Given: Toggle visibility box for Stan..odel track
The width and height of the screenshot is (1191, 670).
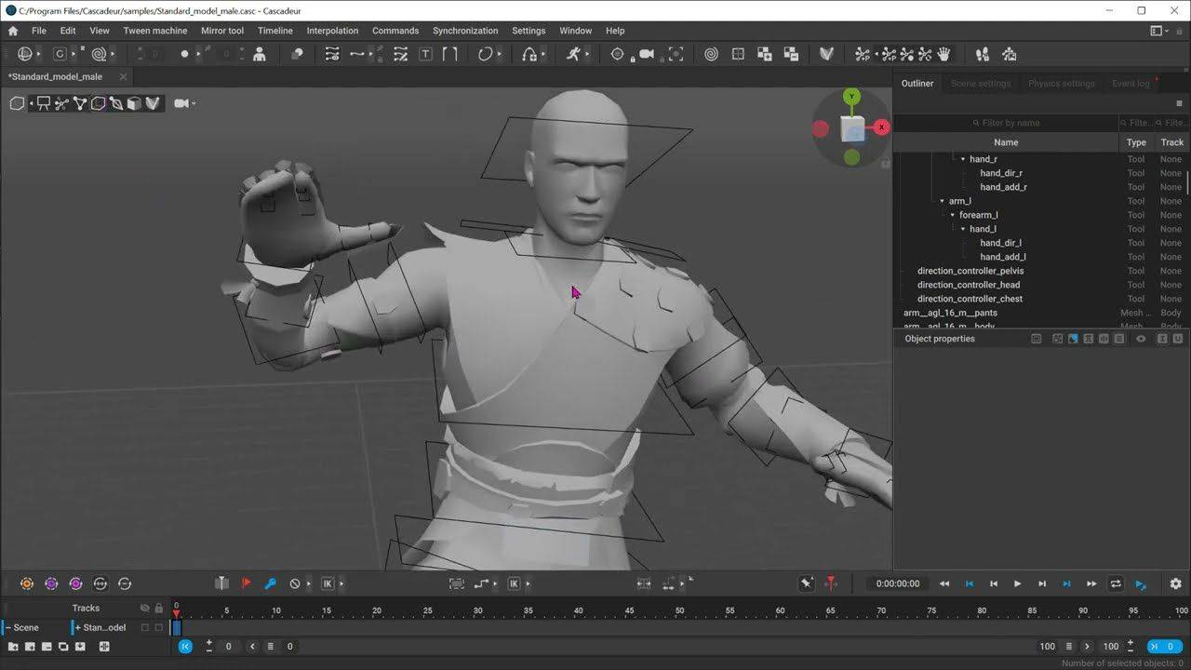Looking at the screenshot, I should pyautogui.click(x=144, y=627).
